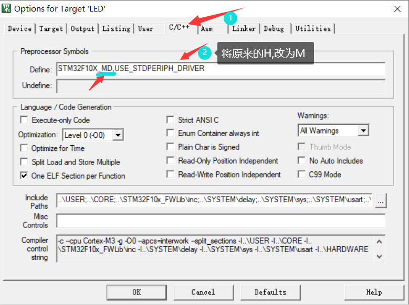Switch to the Device tab
This screenshot has width=409, height=305.
coord(20,28)
